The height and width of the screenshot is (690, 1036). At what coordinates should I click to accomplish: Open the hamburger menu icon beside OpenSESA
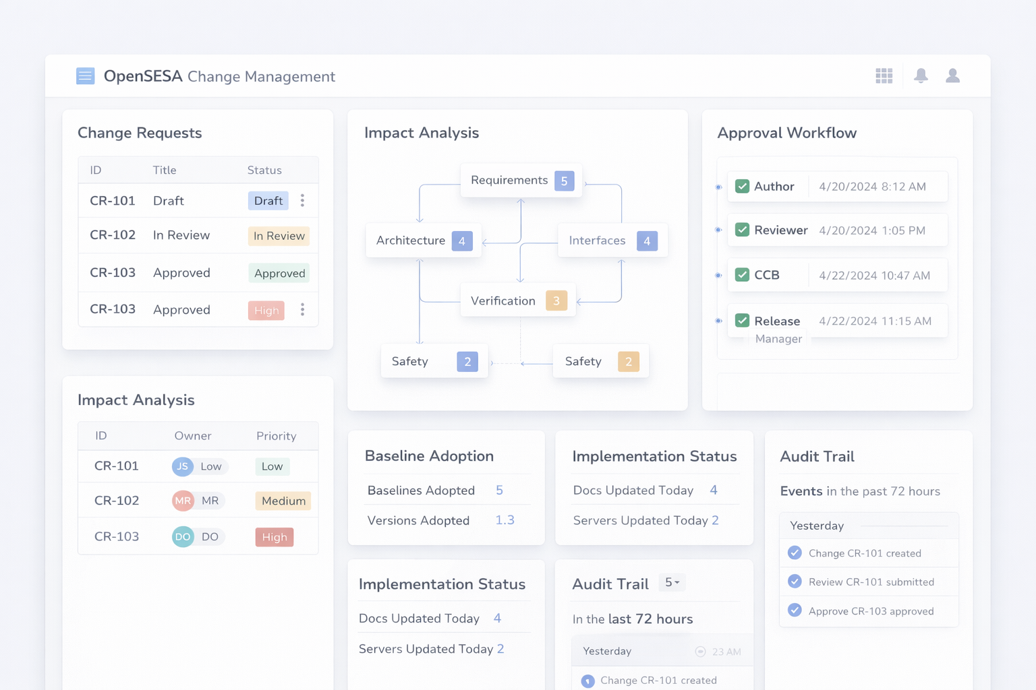[x=85, y=76]
